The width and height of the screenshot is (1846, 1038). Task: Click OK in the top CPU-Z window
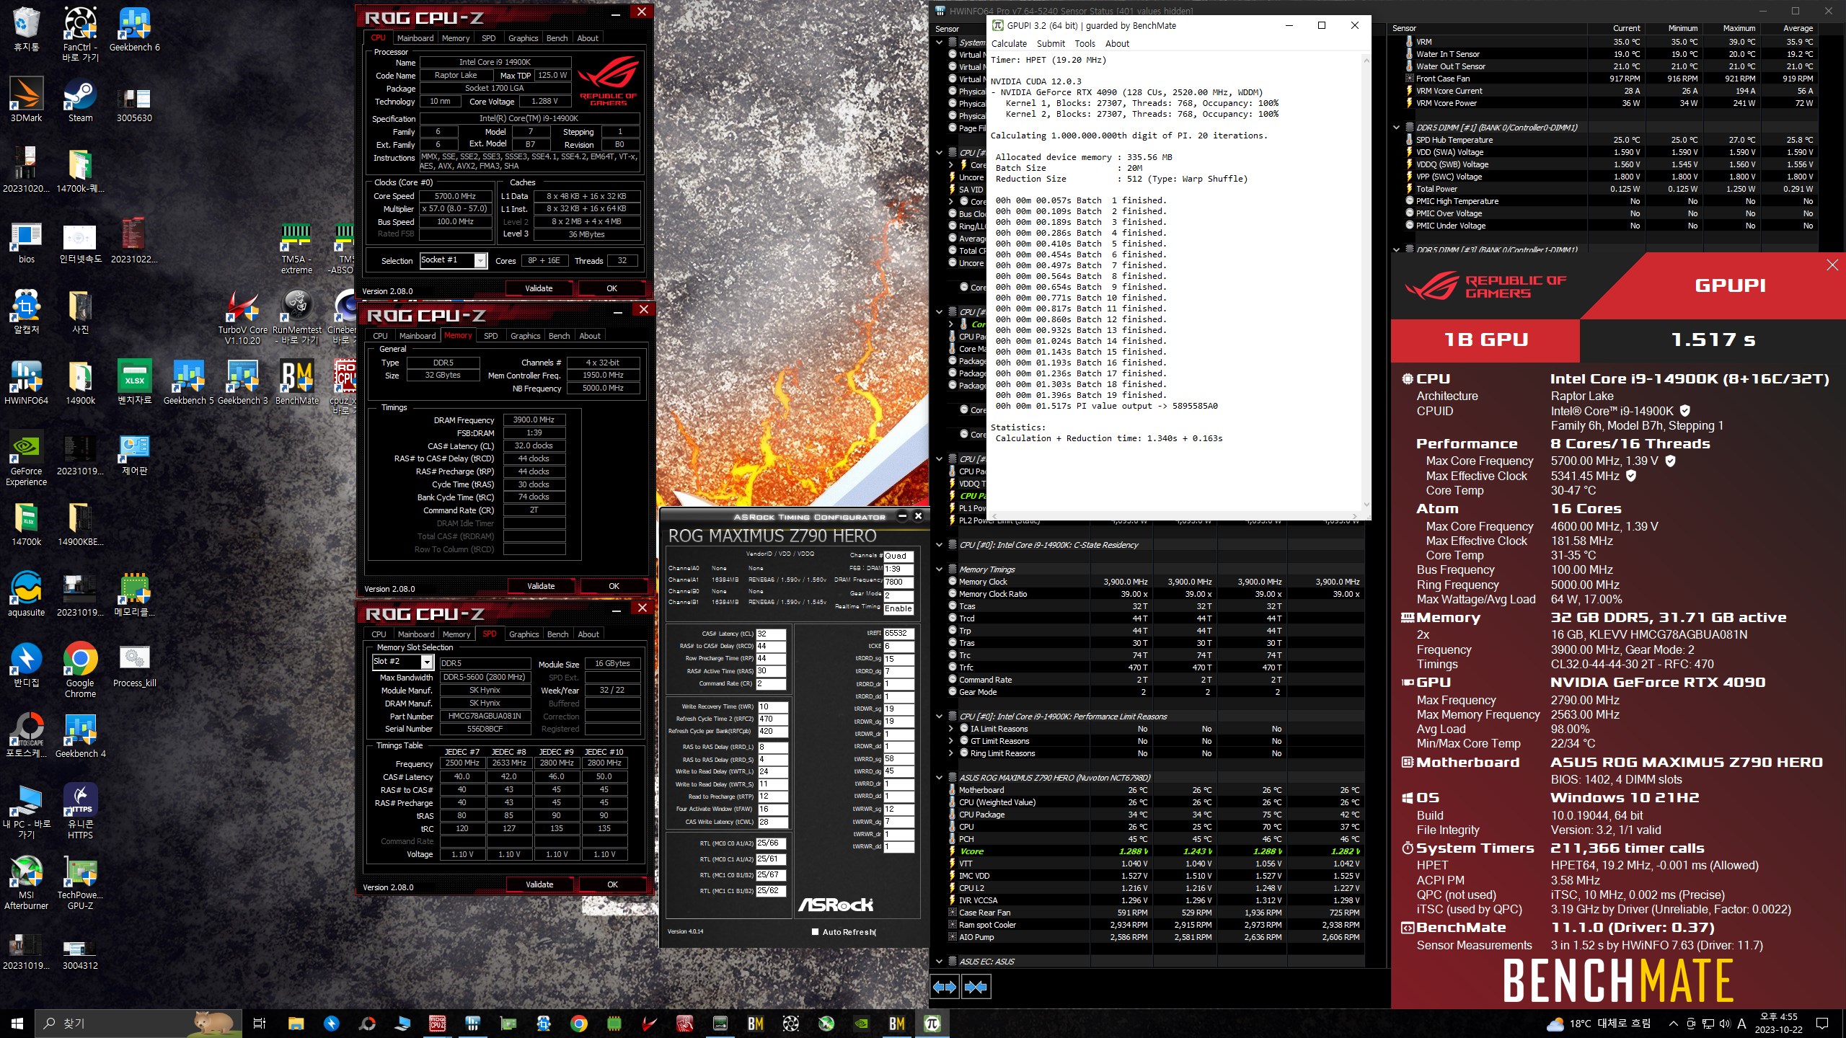click(611, 288)
